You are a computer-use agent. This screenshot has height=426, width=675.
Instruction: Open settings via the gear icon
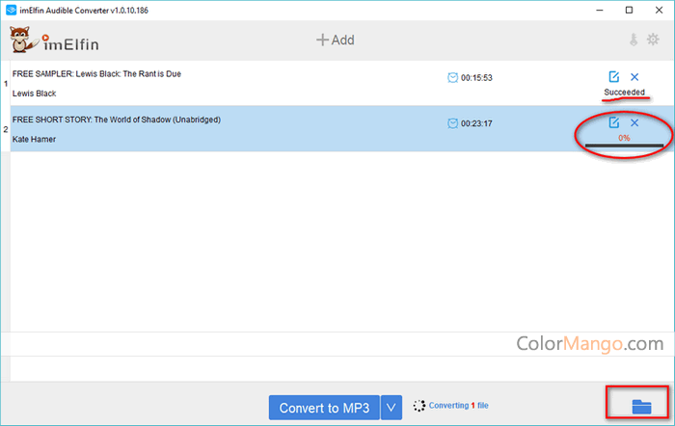(656, 40)
